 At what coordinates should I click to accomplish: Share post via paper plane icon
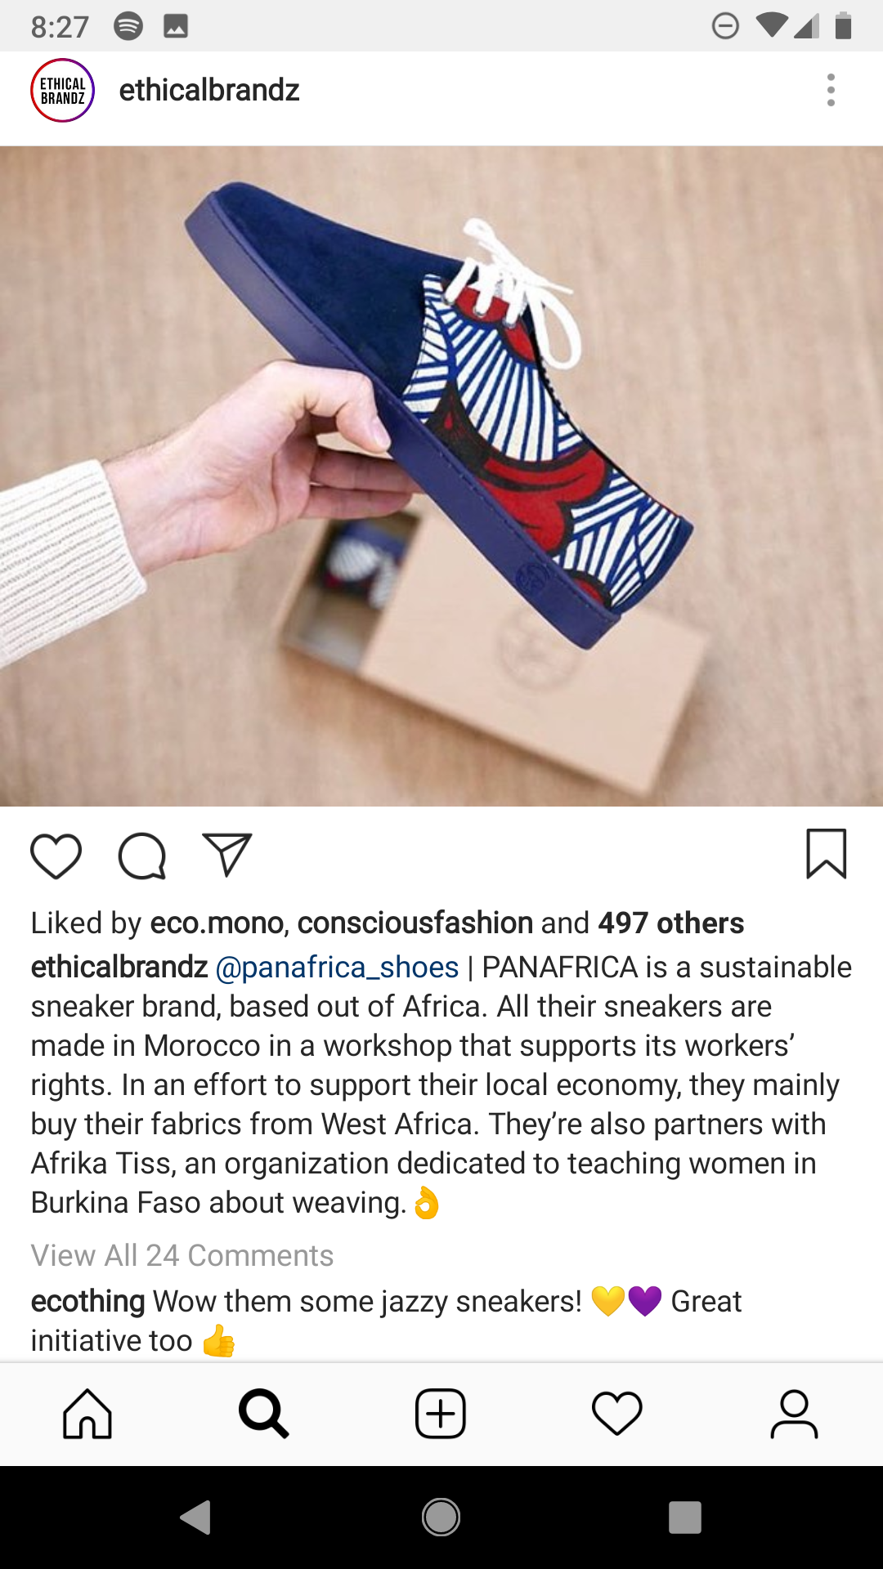(x=227, y=855)
